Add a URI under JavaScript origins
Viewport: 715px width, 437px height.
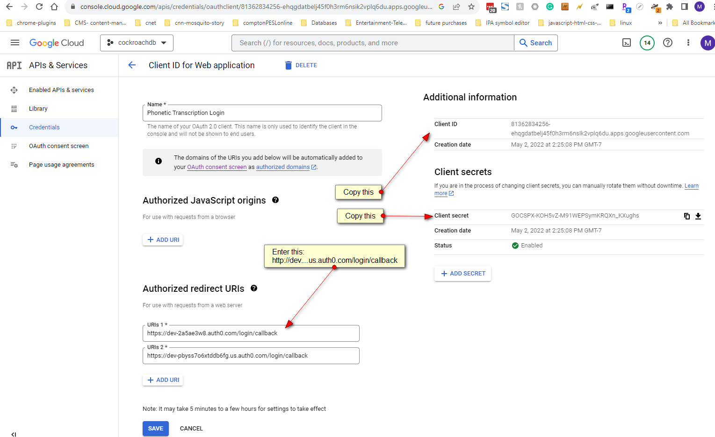pos(163,240)
